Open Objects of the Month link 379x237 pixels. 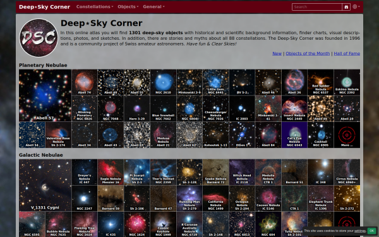click(x=308, y=54)
